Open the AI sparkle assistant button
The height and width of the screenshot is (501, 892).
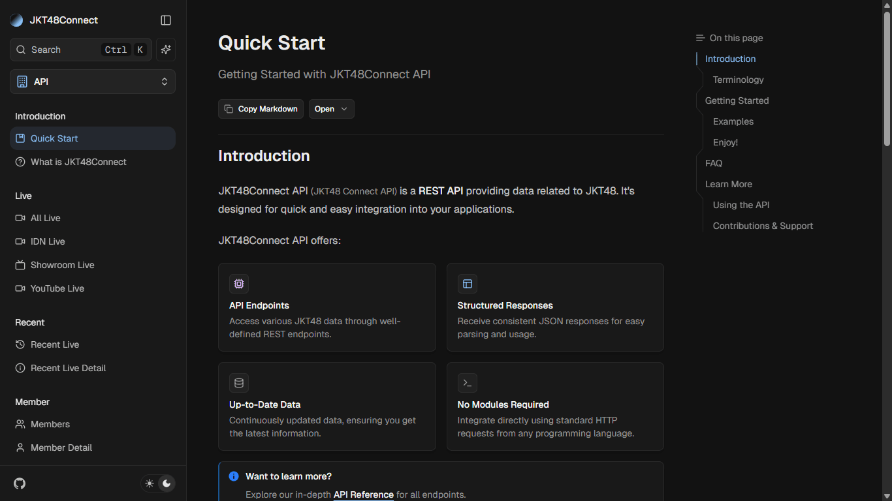[166, 50]
